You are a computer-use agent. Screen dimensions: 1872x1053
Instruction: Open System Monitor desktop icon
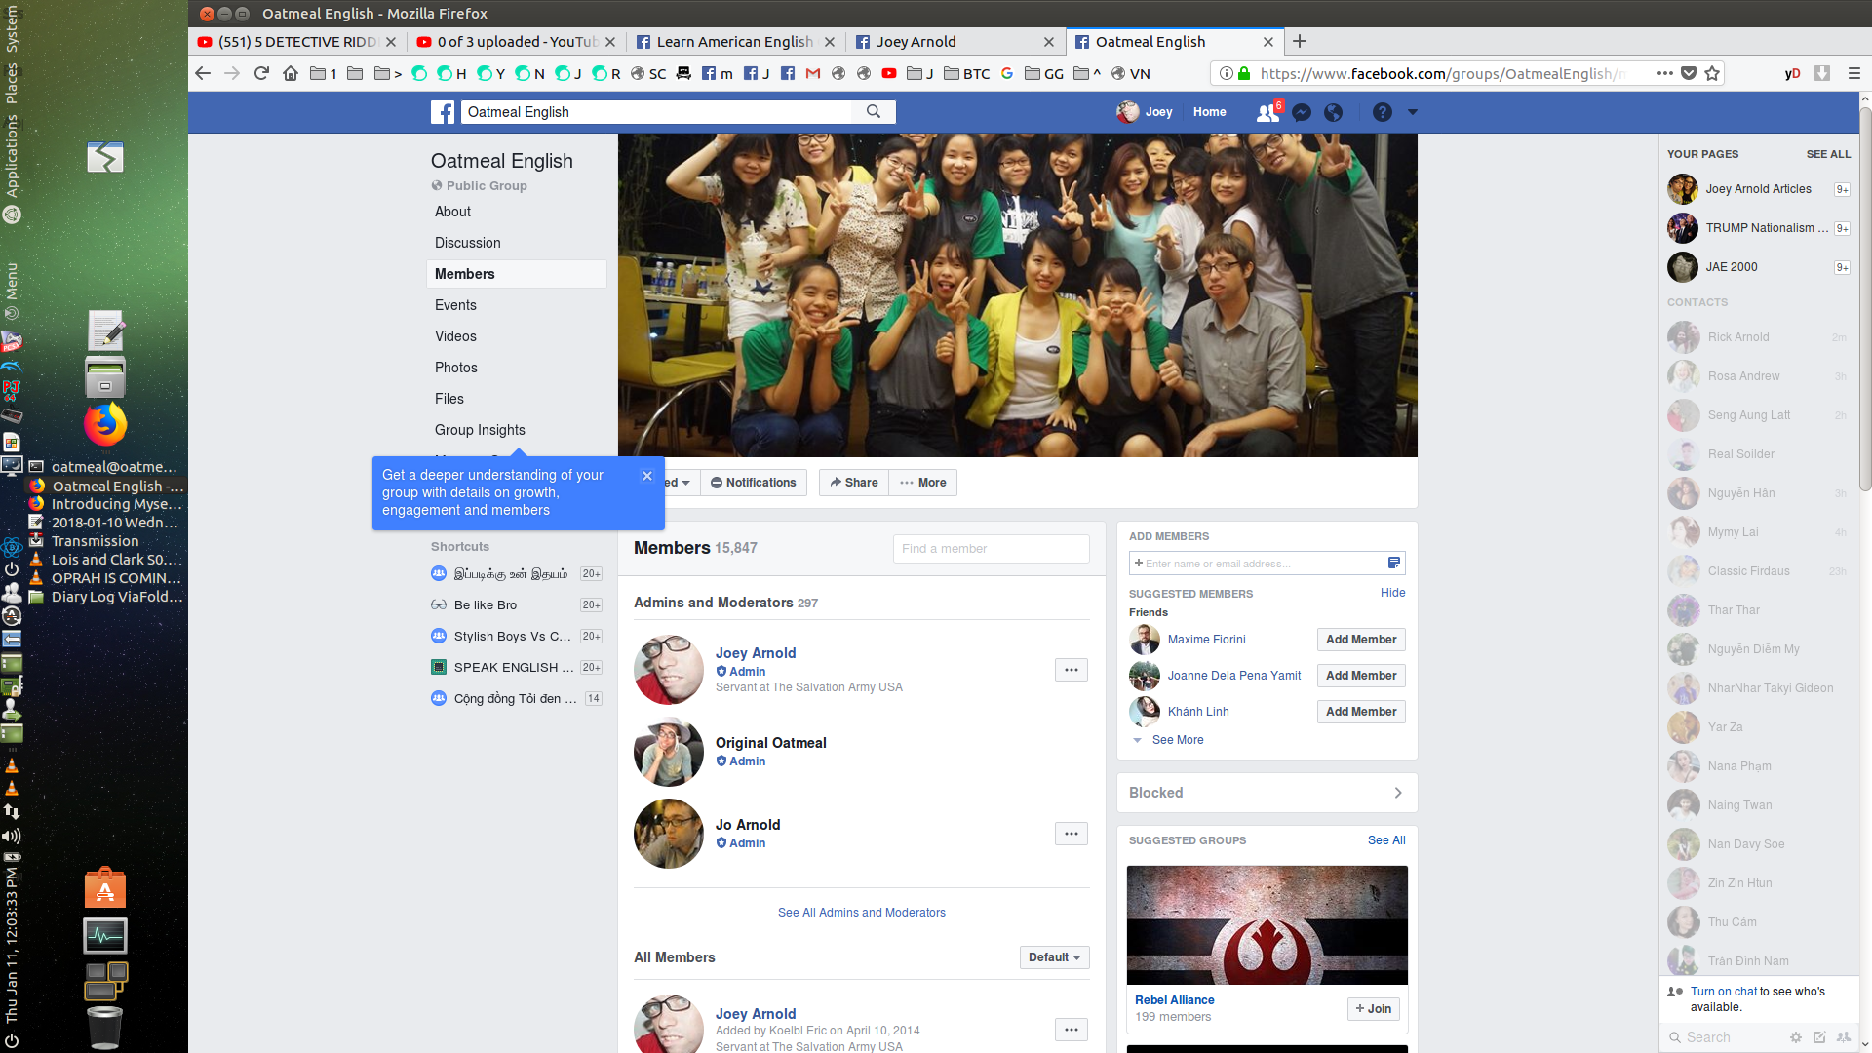point(105,936)
